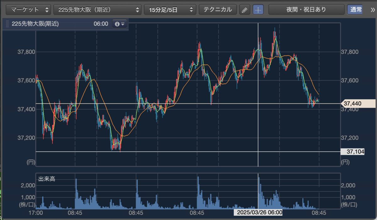
Task: Click the 225先物大阪(期近) legend title
Action: pyautogui.click(x=35, y=24)
